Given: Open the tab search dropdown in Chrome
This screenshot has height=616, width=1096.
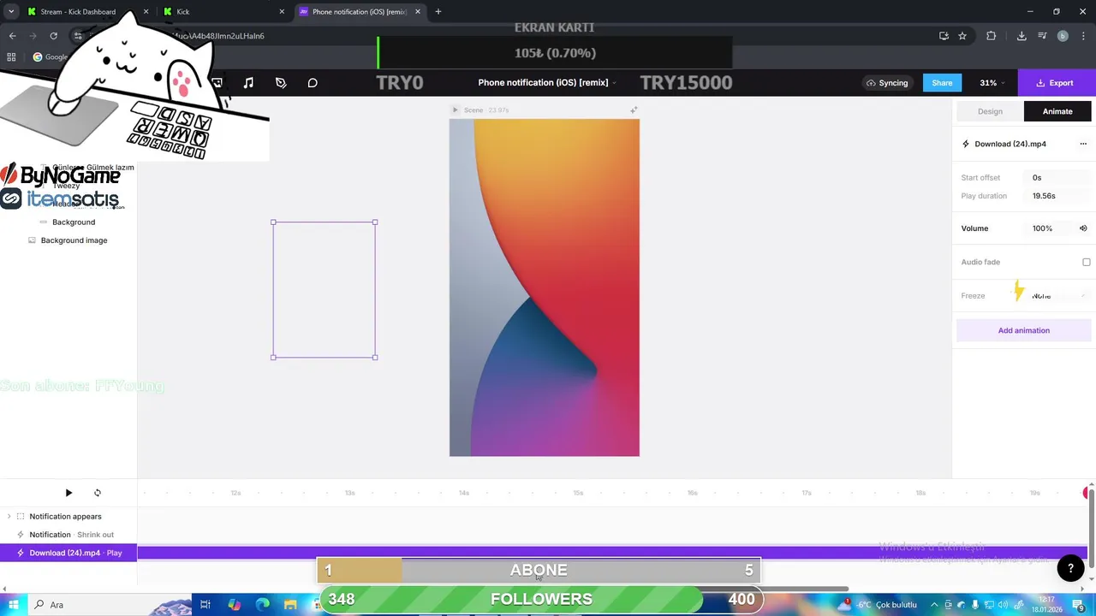Looking at the screenshot, I should 11,12.
